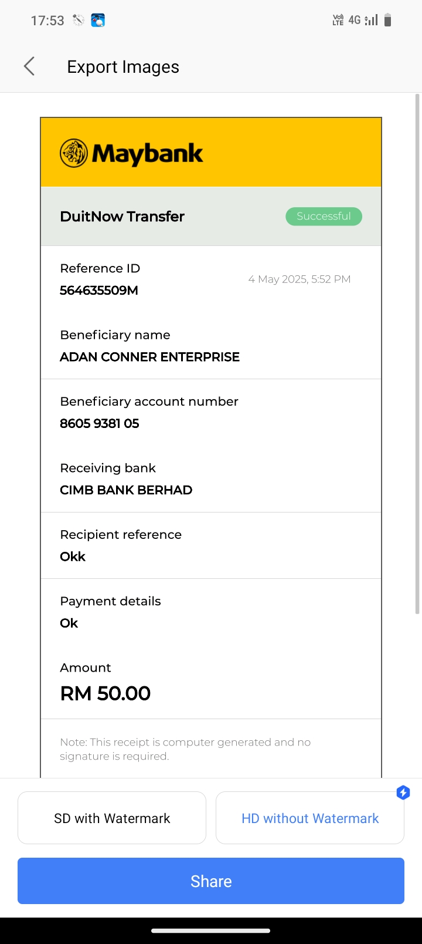This screenshot has height=944, width=422.
Task: Tap the ADAN CONNER ENTERPRISE beneficiary name
Action: [x=149, y=357]
